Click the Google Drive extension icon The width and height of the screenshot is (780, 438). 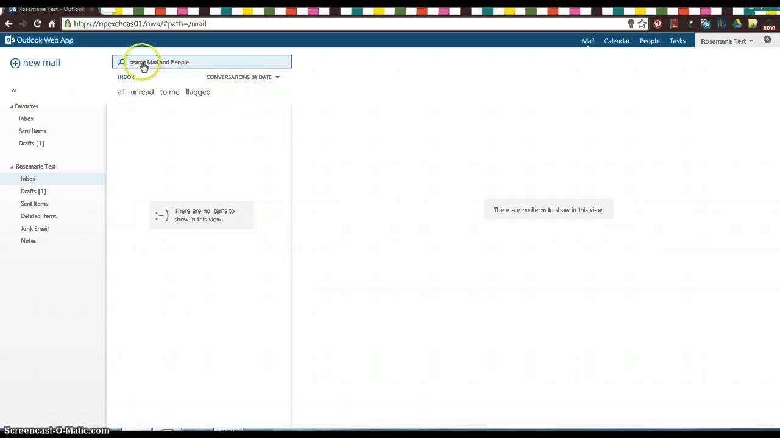tap(737, 24)
